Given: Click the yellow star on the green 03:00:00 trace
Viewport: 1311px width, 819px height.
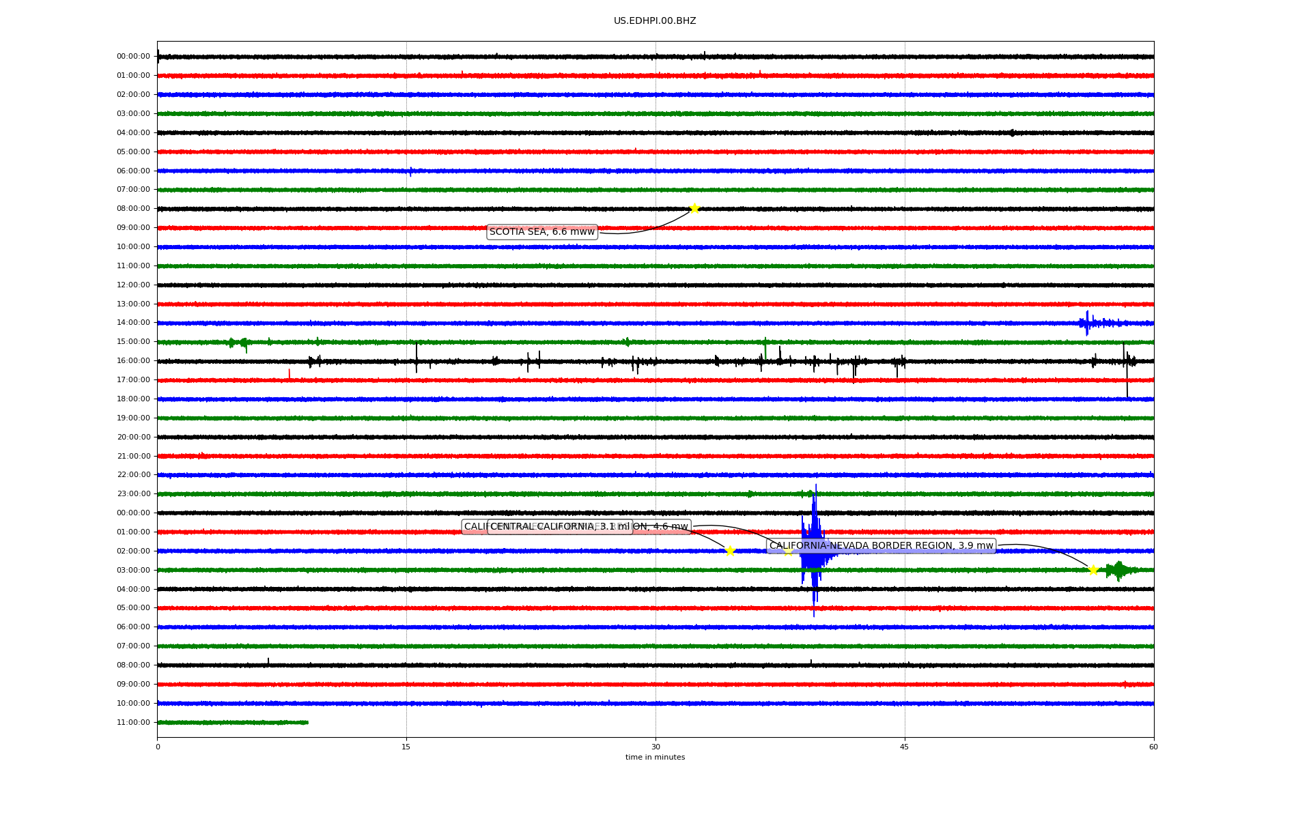Looking at the screenshot, I should pos(1093,570).
